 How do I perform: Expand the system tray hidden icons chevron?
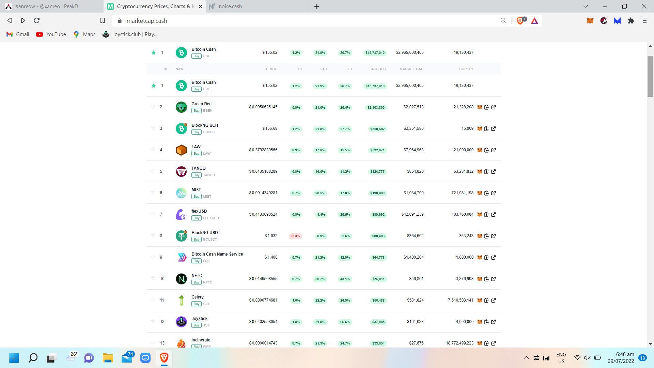[526, 358]
